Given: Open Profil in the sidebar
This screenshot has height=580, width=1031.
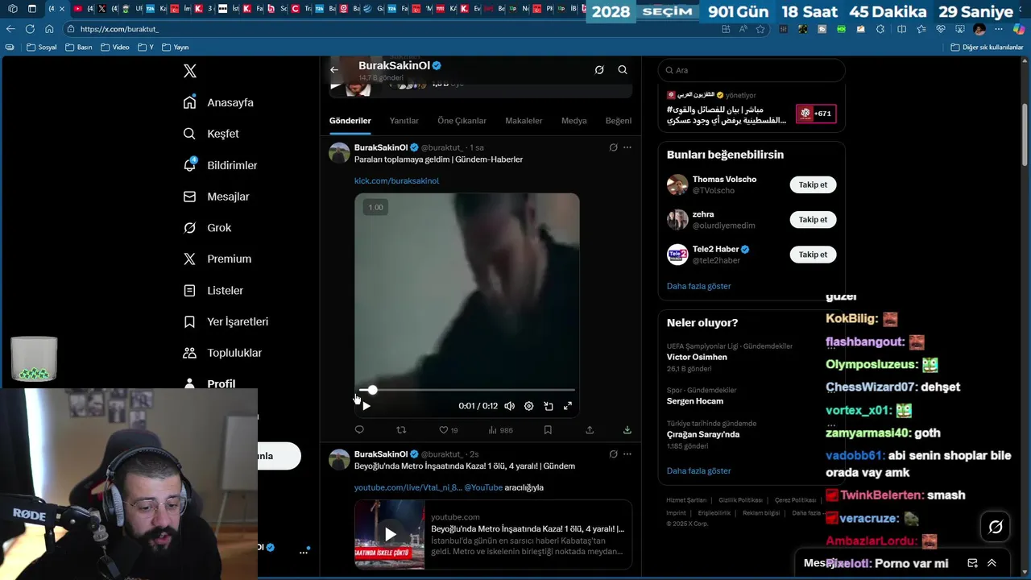Looking at the screenshot, I should click(x=209, y=383).
